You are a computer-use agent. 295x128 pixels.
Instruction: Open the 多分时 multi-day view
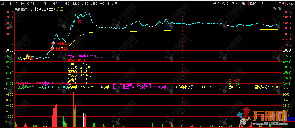104,3
